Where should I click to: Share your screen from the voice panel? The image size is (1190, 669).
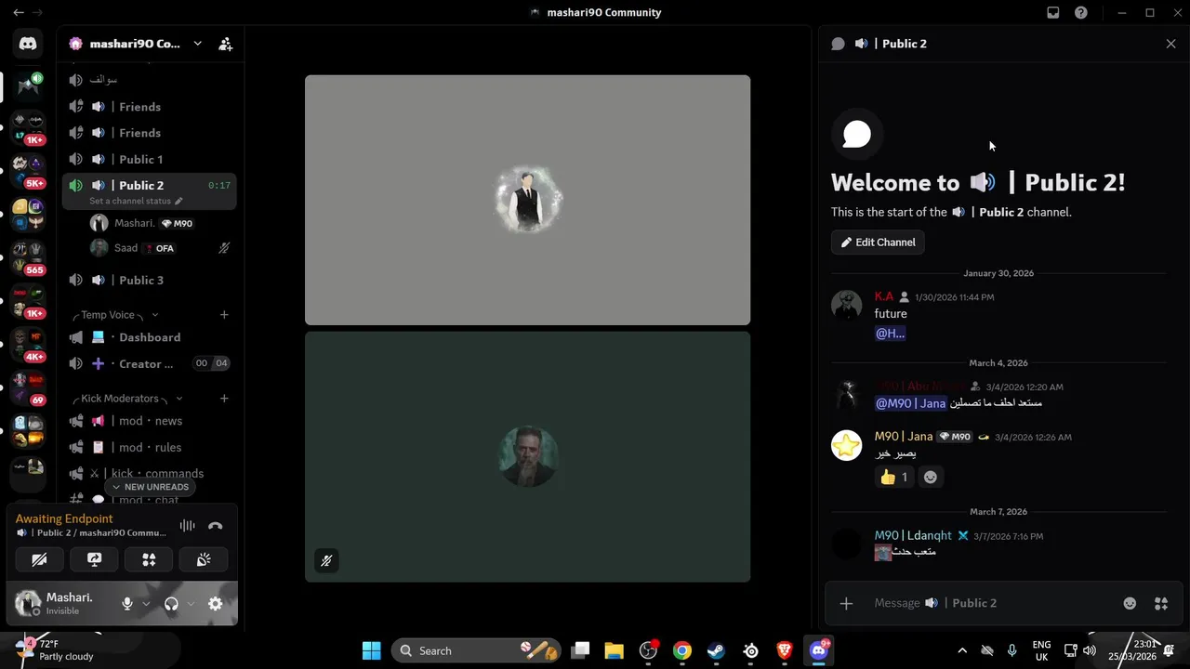click(x=94, y=559)
